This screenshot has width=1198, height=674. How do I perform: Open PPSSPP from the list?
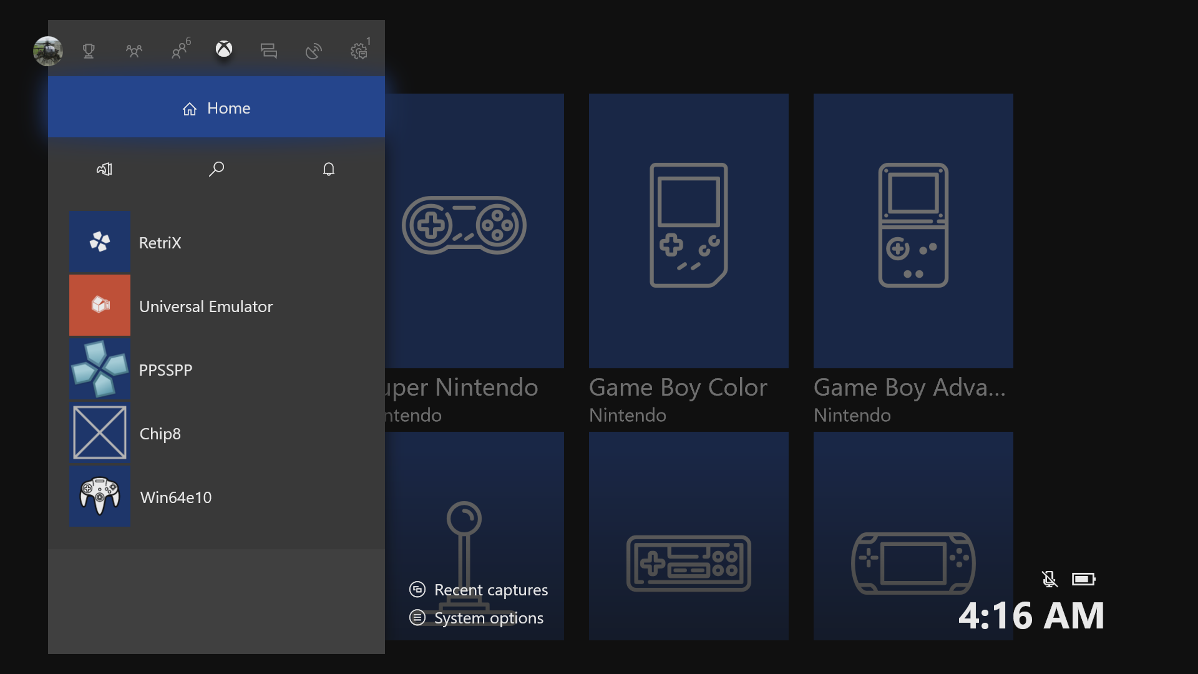click(x=165, y=370)
